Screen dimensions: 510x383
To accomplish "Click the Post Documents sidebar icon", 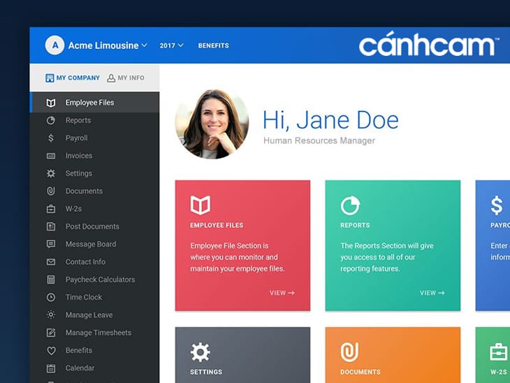I will [x=51, y=226].
